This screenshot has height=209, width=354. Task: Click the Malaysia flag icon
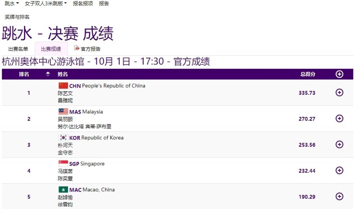63,111
